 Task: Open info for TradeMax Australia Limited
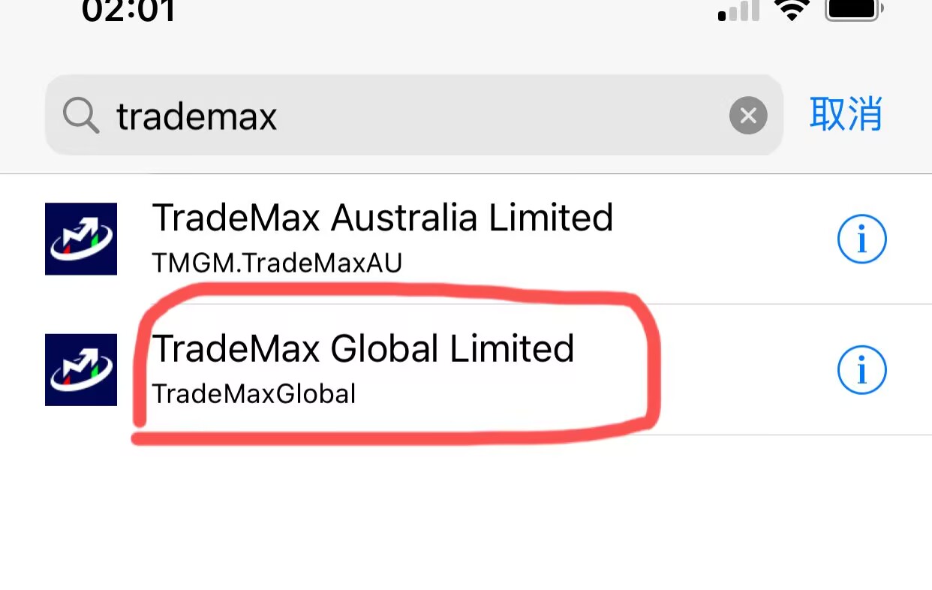pyautogui.click(x=861, y=240)
